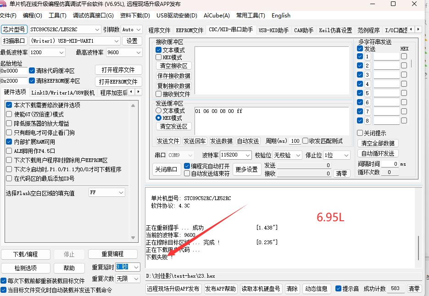Toggle 清除代码缓冲区 checkbox
The image size is (429, 296).
(x=32, y=71)
